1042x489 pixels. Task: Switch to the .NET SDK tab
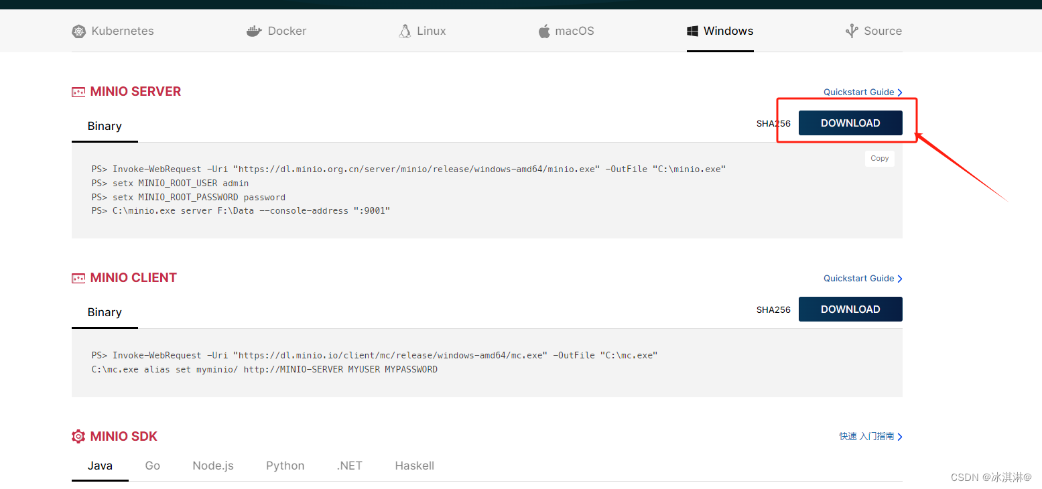click(x=350, y=466)
